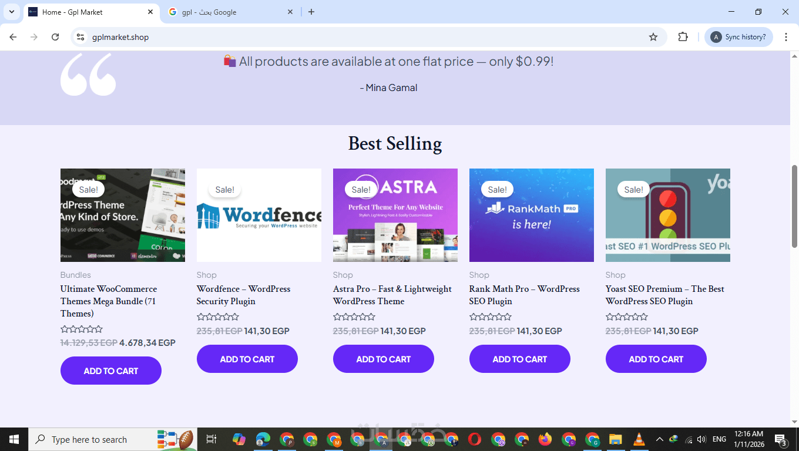Open the Yoast SEO product image
Image resolution: width=799 pixels, height=451 pixels.
(668, 215)
